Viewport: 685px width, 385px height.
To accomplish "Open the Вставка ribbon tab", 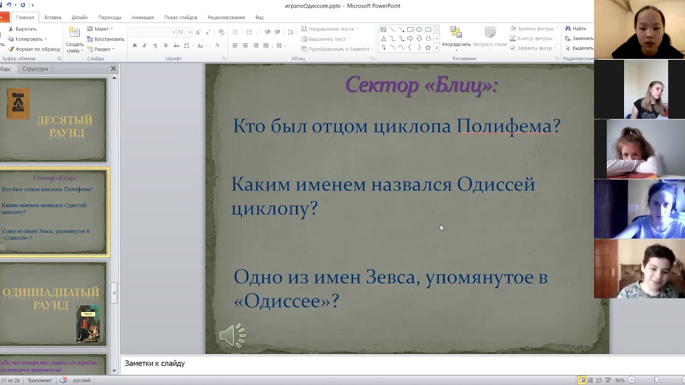I will click(x=52, y=18).
